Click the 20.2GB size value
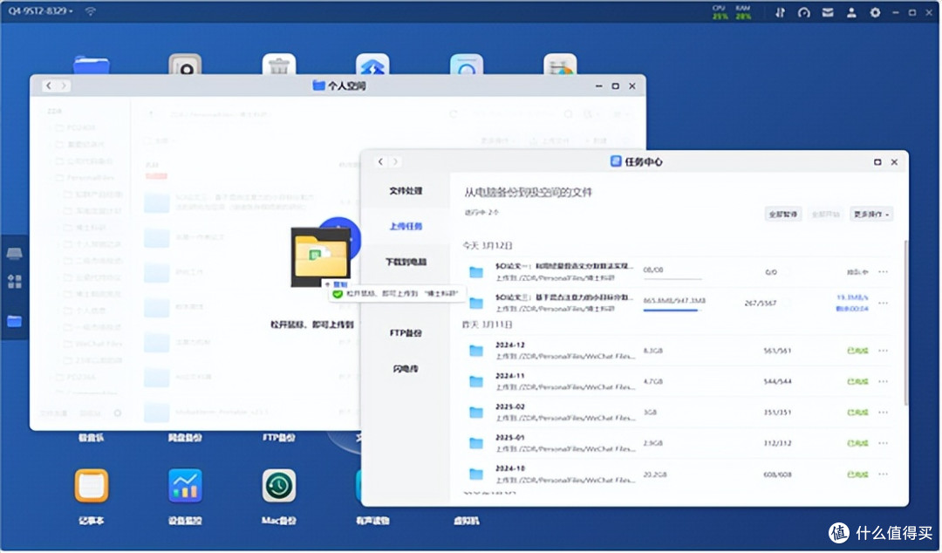The image size is (942, 553). [655, 474]
